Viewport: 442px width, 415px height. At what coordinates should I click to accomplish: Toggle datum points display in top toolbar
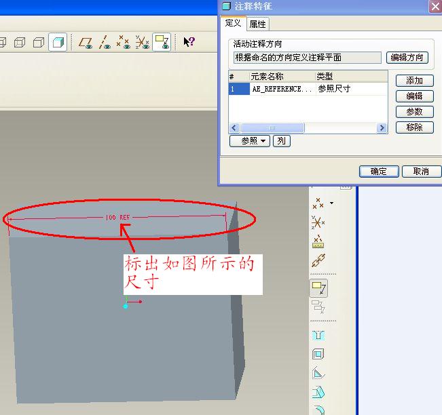click(123, 42)
